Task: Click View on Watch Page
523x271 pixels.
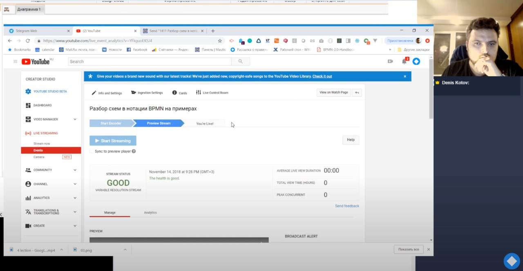Action: point(334,93)
